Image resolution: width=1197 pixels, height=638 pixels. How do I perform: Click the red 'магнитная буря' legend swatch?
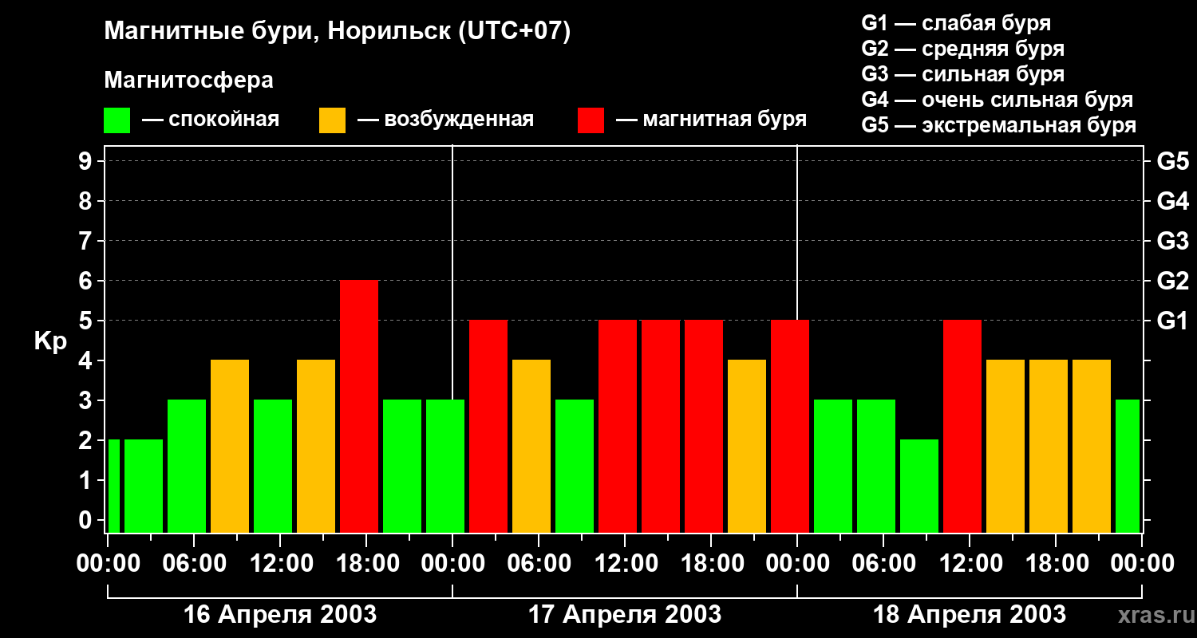pyautogui.click(x=591, y=120)
